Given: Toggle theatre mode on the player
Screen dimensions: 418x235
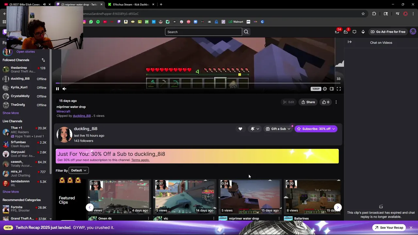Looking at the screenshot, I should point(332,89).
